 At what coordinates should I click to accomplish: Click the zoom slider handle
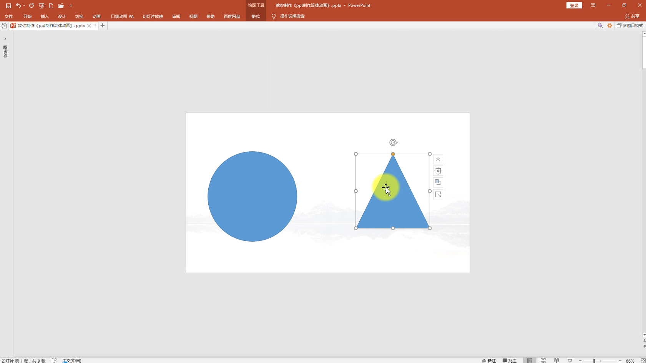(594, 361)
